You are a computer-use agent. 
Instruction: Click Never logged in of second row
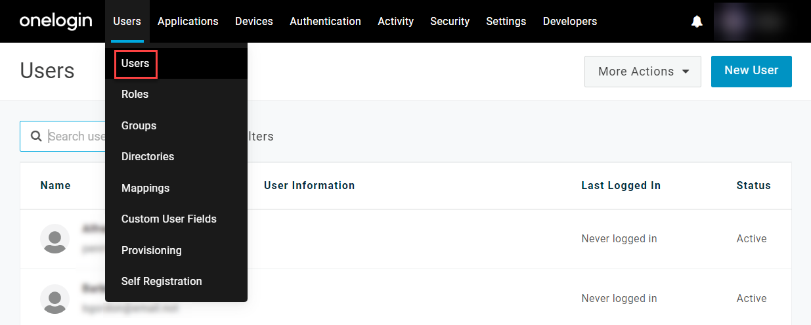619,299
